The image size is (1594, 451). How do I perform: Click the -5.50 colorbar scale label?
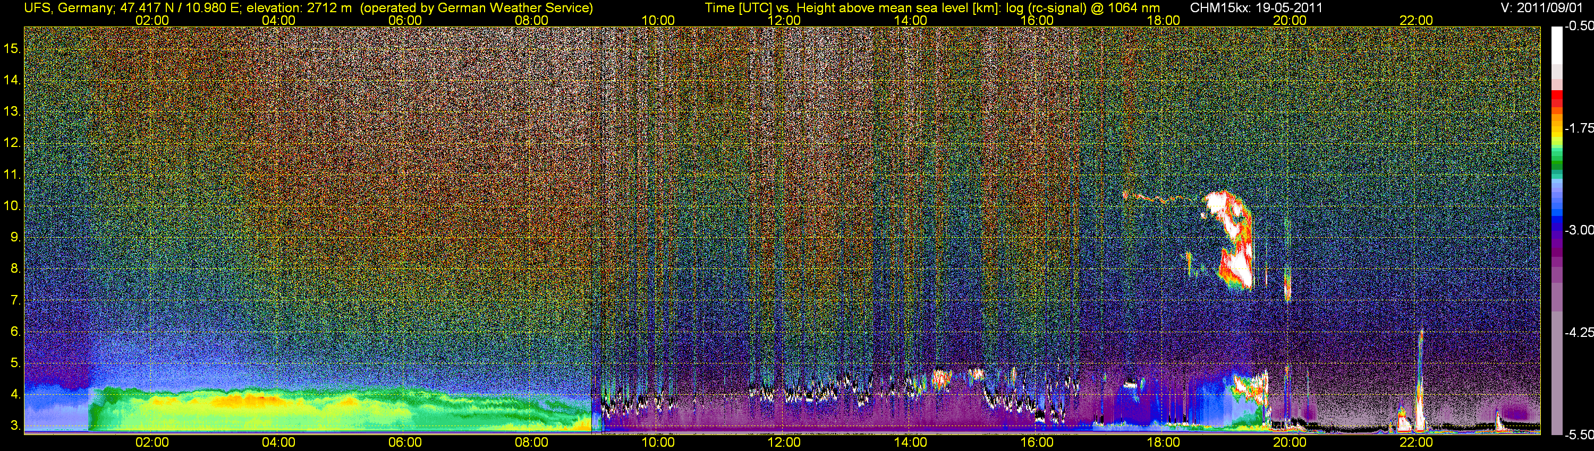point(1579,435)
